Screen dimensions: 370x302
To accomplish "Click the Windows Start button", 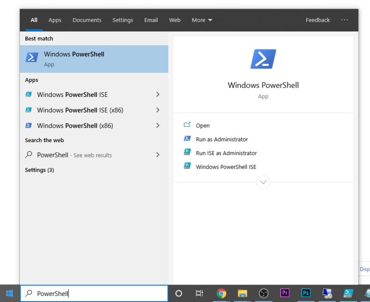I will tap(9, 293).
